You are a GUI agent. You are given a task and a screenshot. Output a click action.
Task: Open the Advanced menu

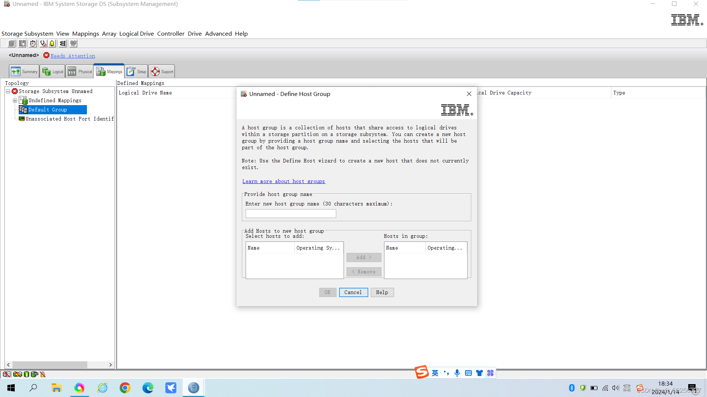pos(218,33)
